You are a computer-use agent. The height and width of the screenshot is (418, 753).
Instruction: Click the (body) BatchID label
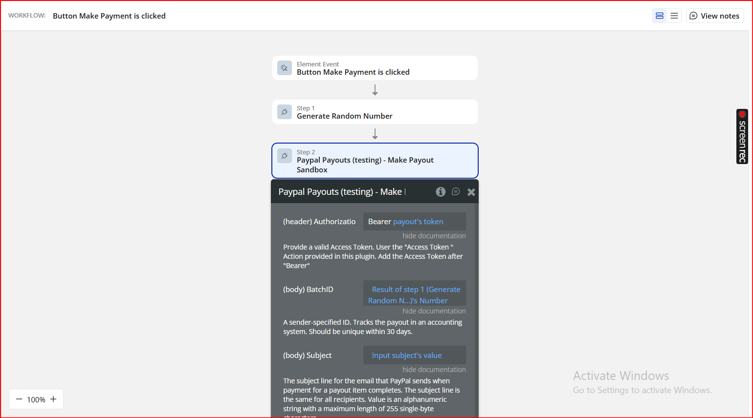[308, 290]
